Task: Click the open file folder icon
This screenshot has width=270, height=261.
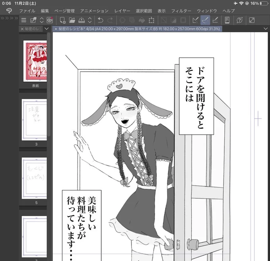Action: click(x=72, y=20)
